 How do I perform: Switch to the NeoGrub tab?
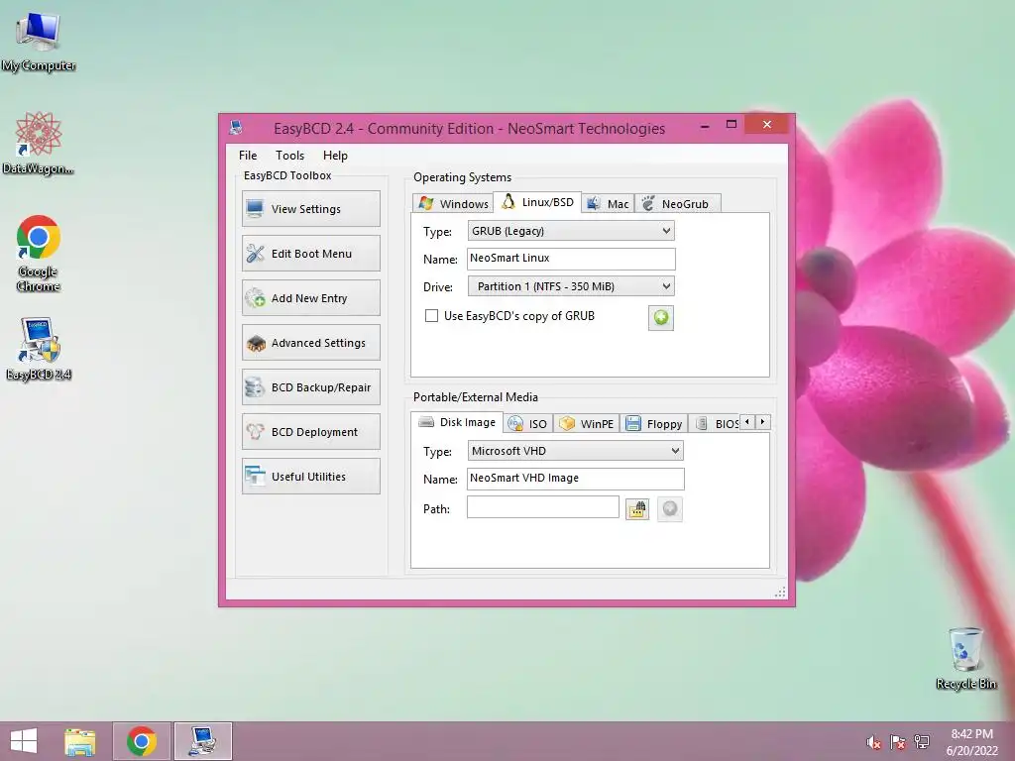[x=677, y=203]
